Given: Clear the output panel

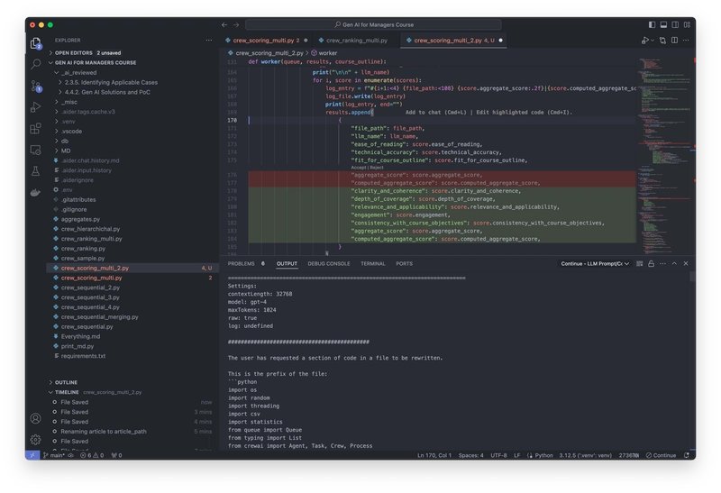Looking at the screenshot, I should pos(640,263).
